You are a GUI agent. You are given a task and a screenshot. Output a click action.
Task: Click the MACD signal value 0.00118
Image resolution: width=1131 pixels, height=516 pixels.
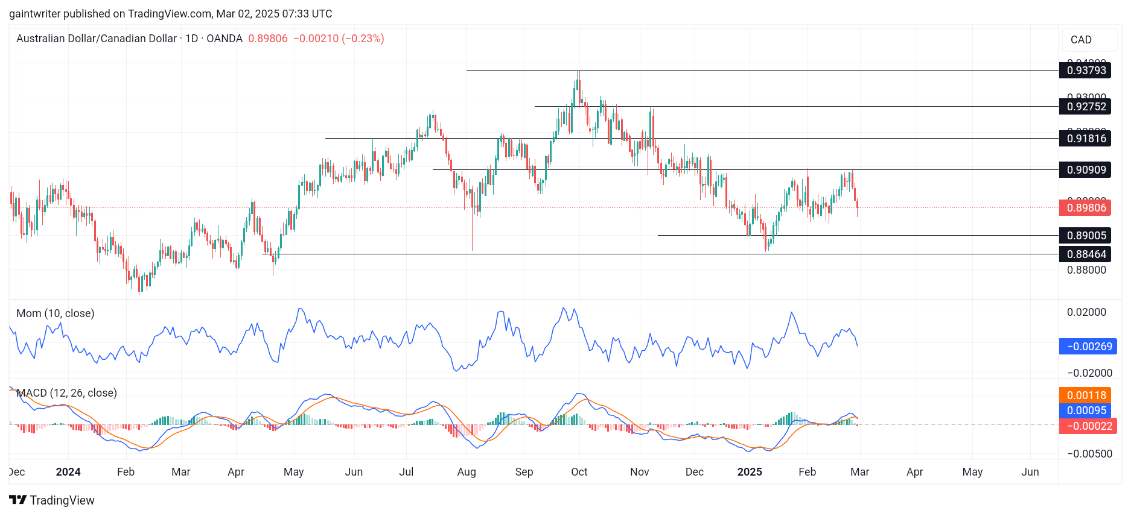click(x=1086, y=395)
